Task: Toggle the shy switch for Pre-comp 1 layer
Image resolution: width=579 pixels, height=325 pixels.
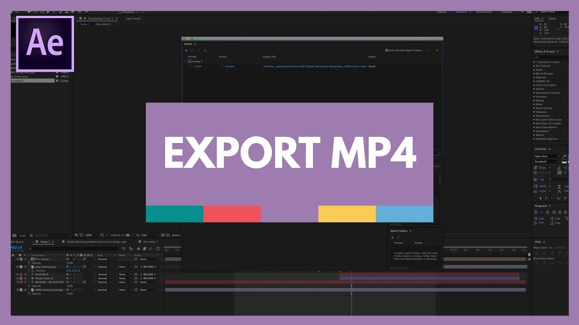Action: point(67,259)
